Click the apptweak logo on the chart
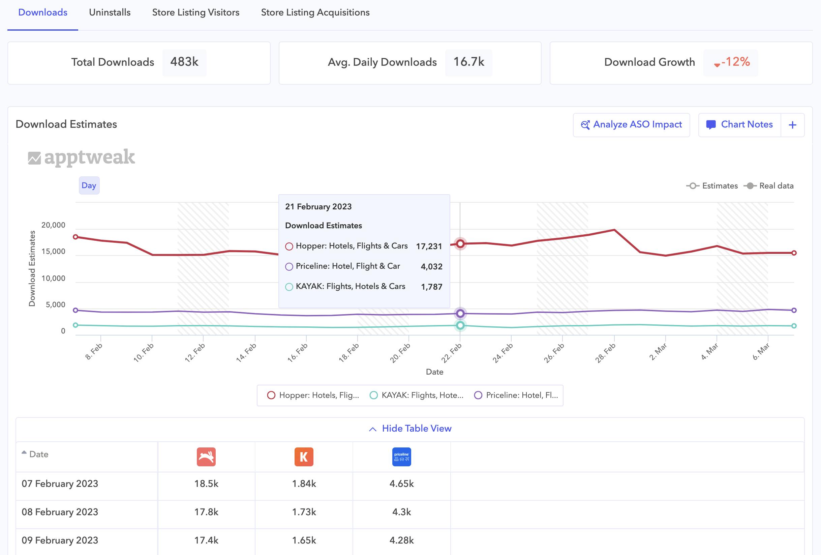 point(81,157)
